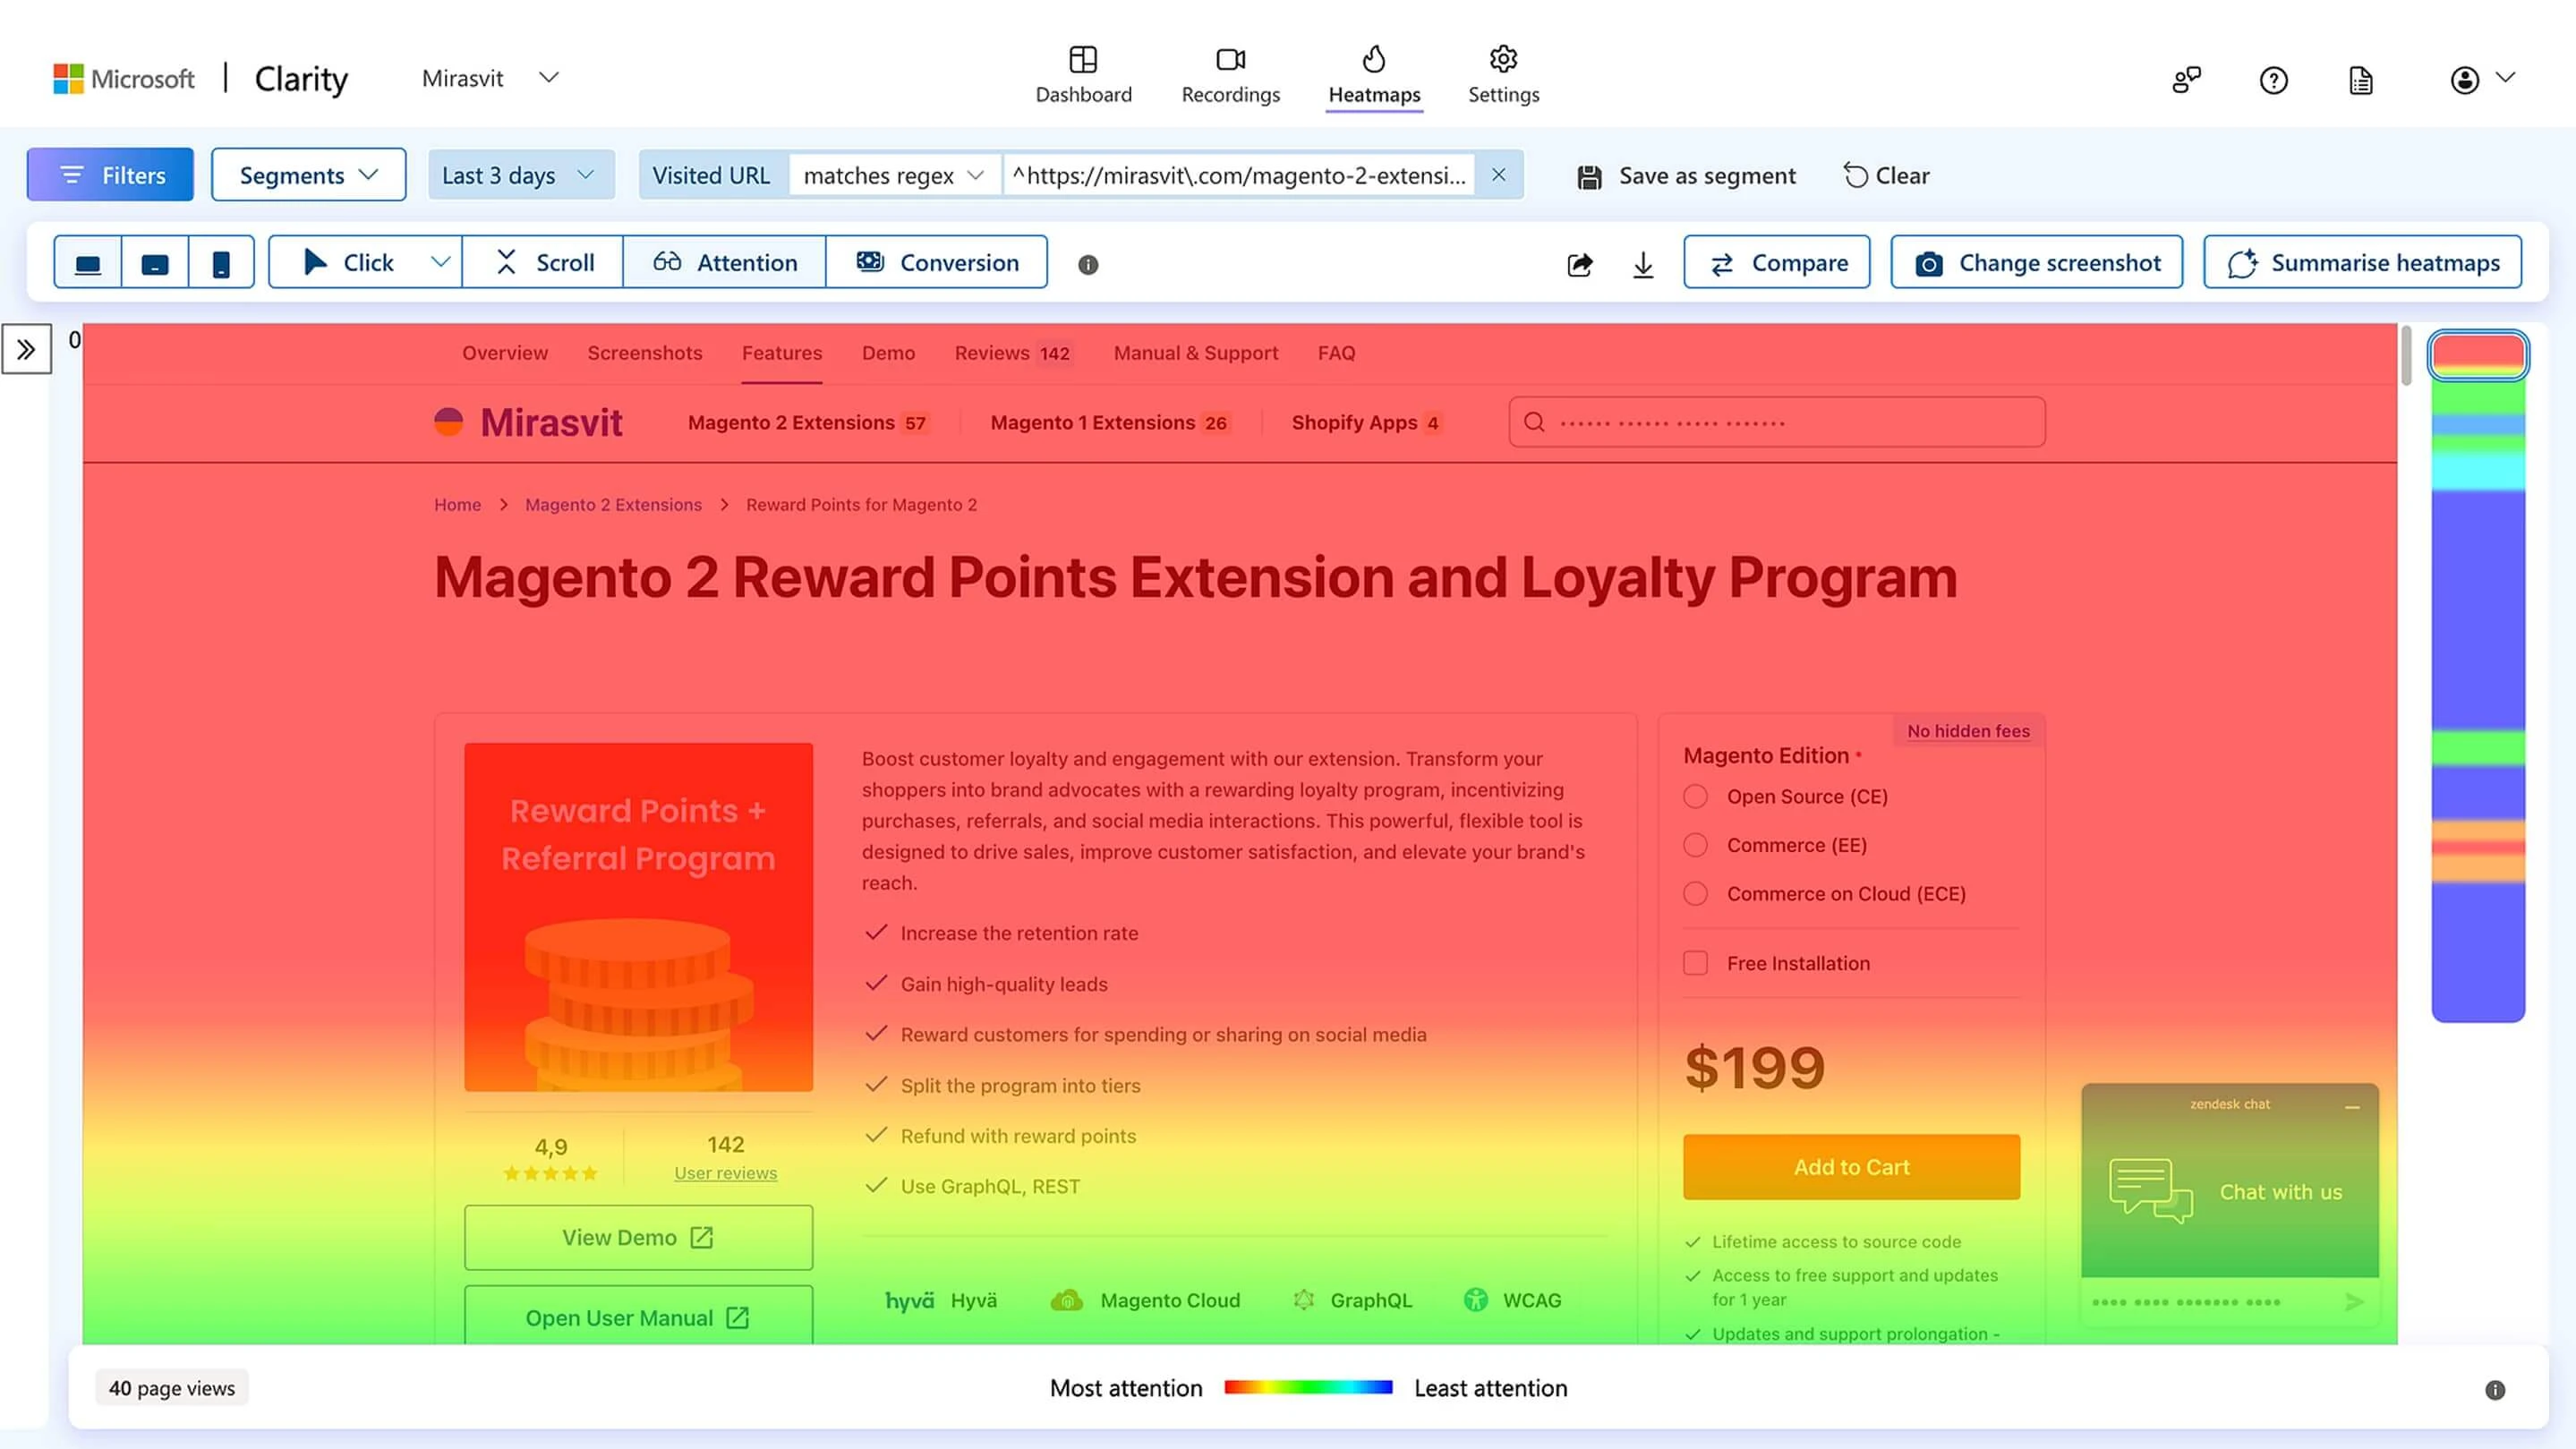
Task: Open the Dashboard panel
Action: (1083, 75)
